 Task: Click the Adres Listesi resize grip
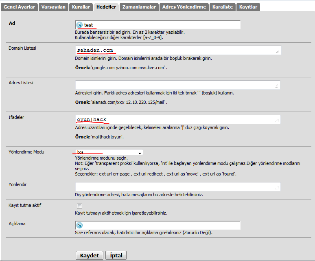(277, 86)
